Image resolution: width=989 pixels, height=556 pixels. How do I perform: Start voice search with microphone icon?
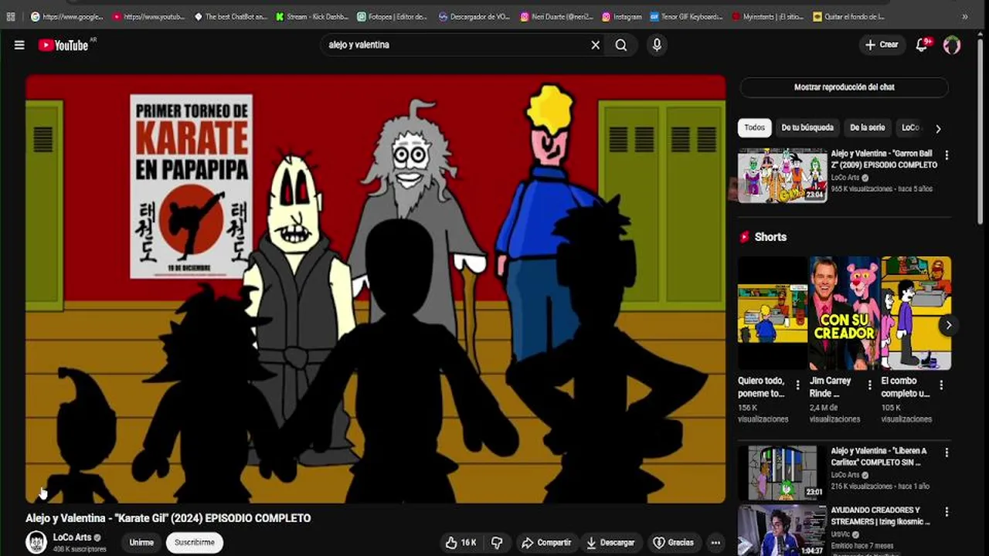[x=657, y=45]
